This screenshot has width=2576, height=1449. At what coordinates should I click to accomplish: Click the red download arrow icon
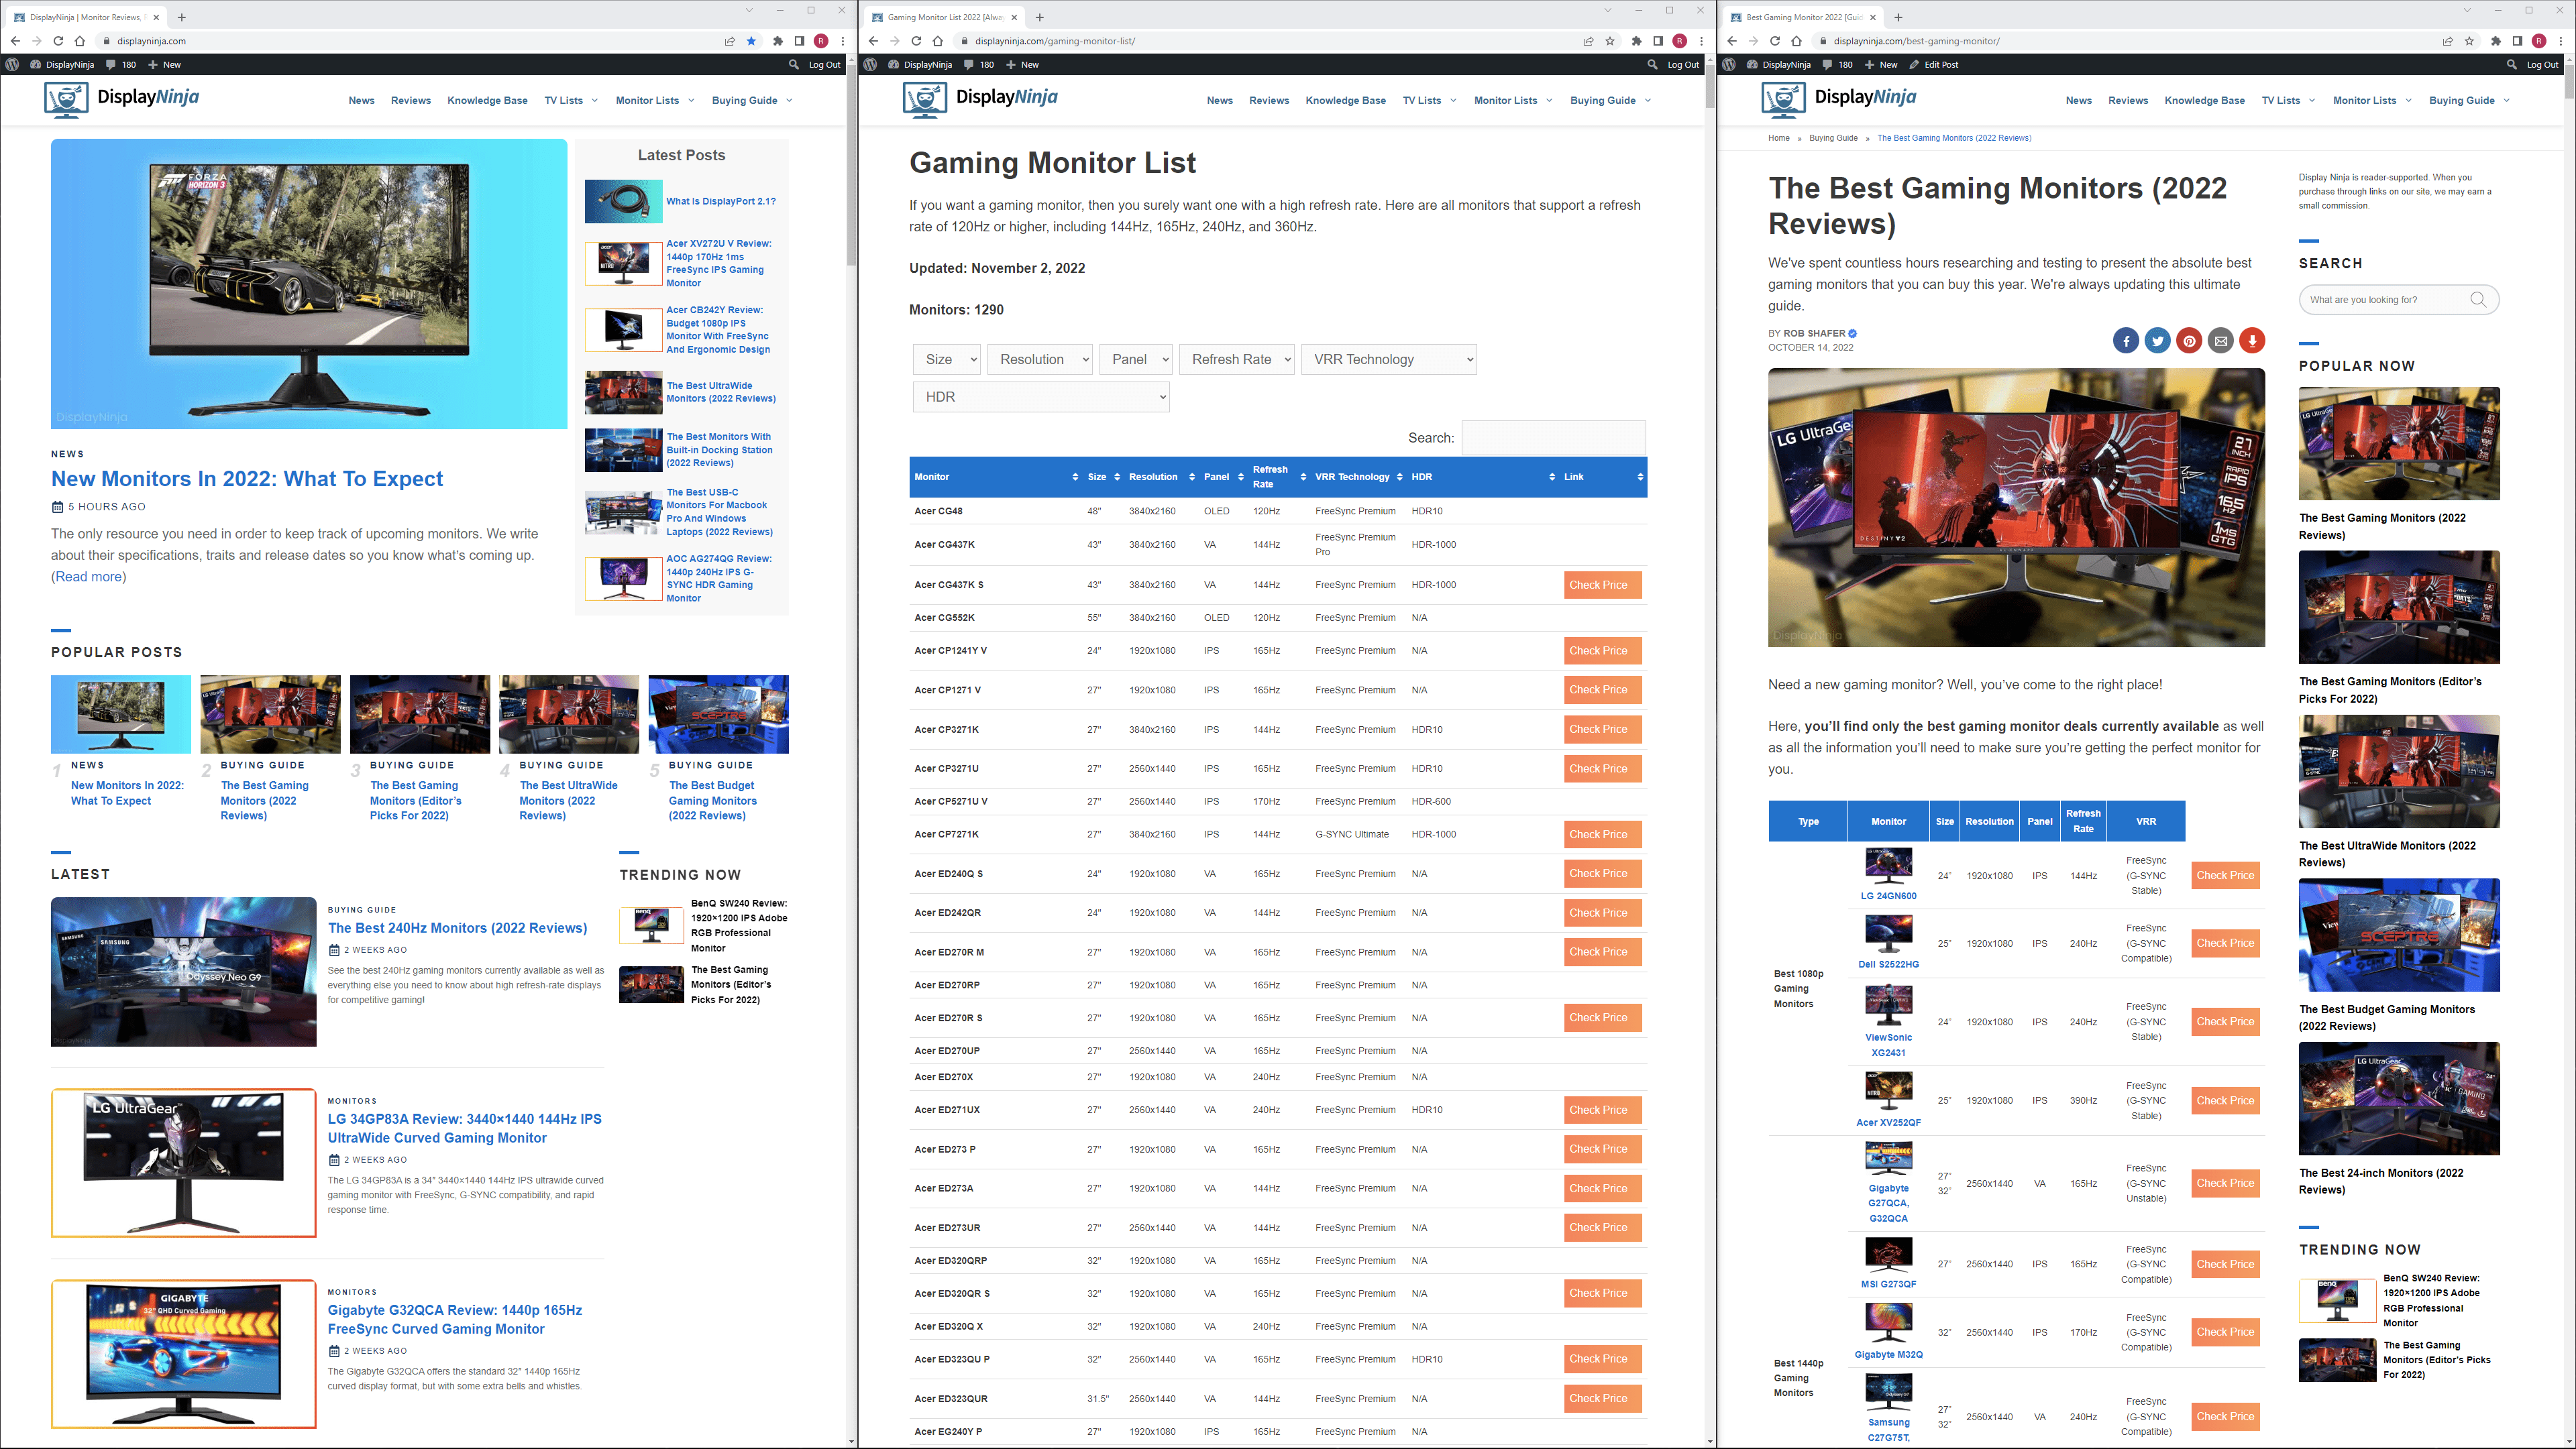click(2252, 341)
